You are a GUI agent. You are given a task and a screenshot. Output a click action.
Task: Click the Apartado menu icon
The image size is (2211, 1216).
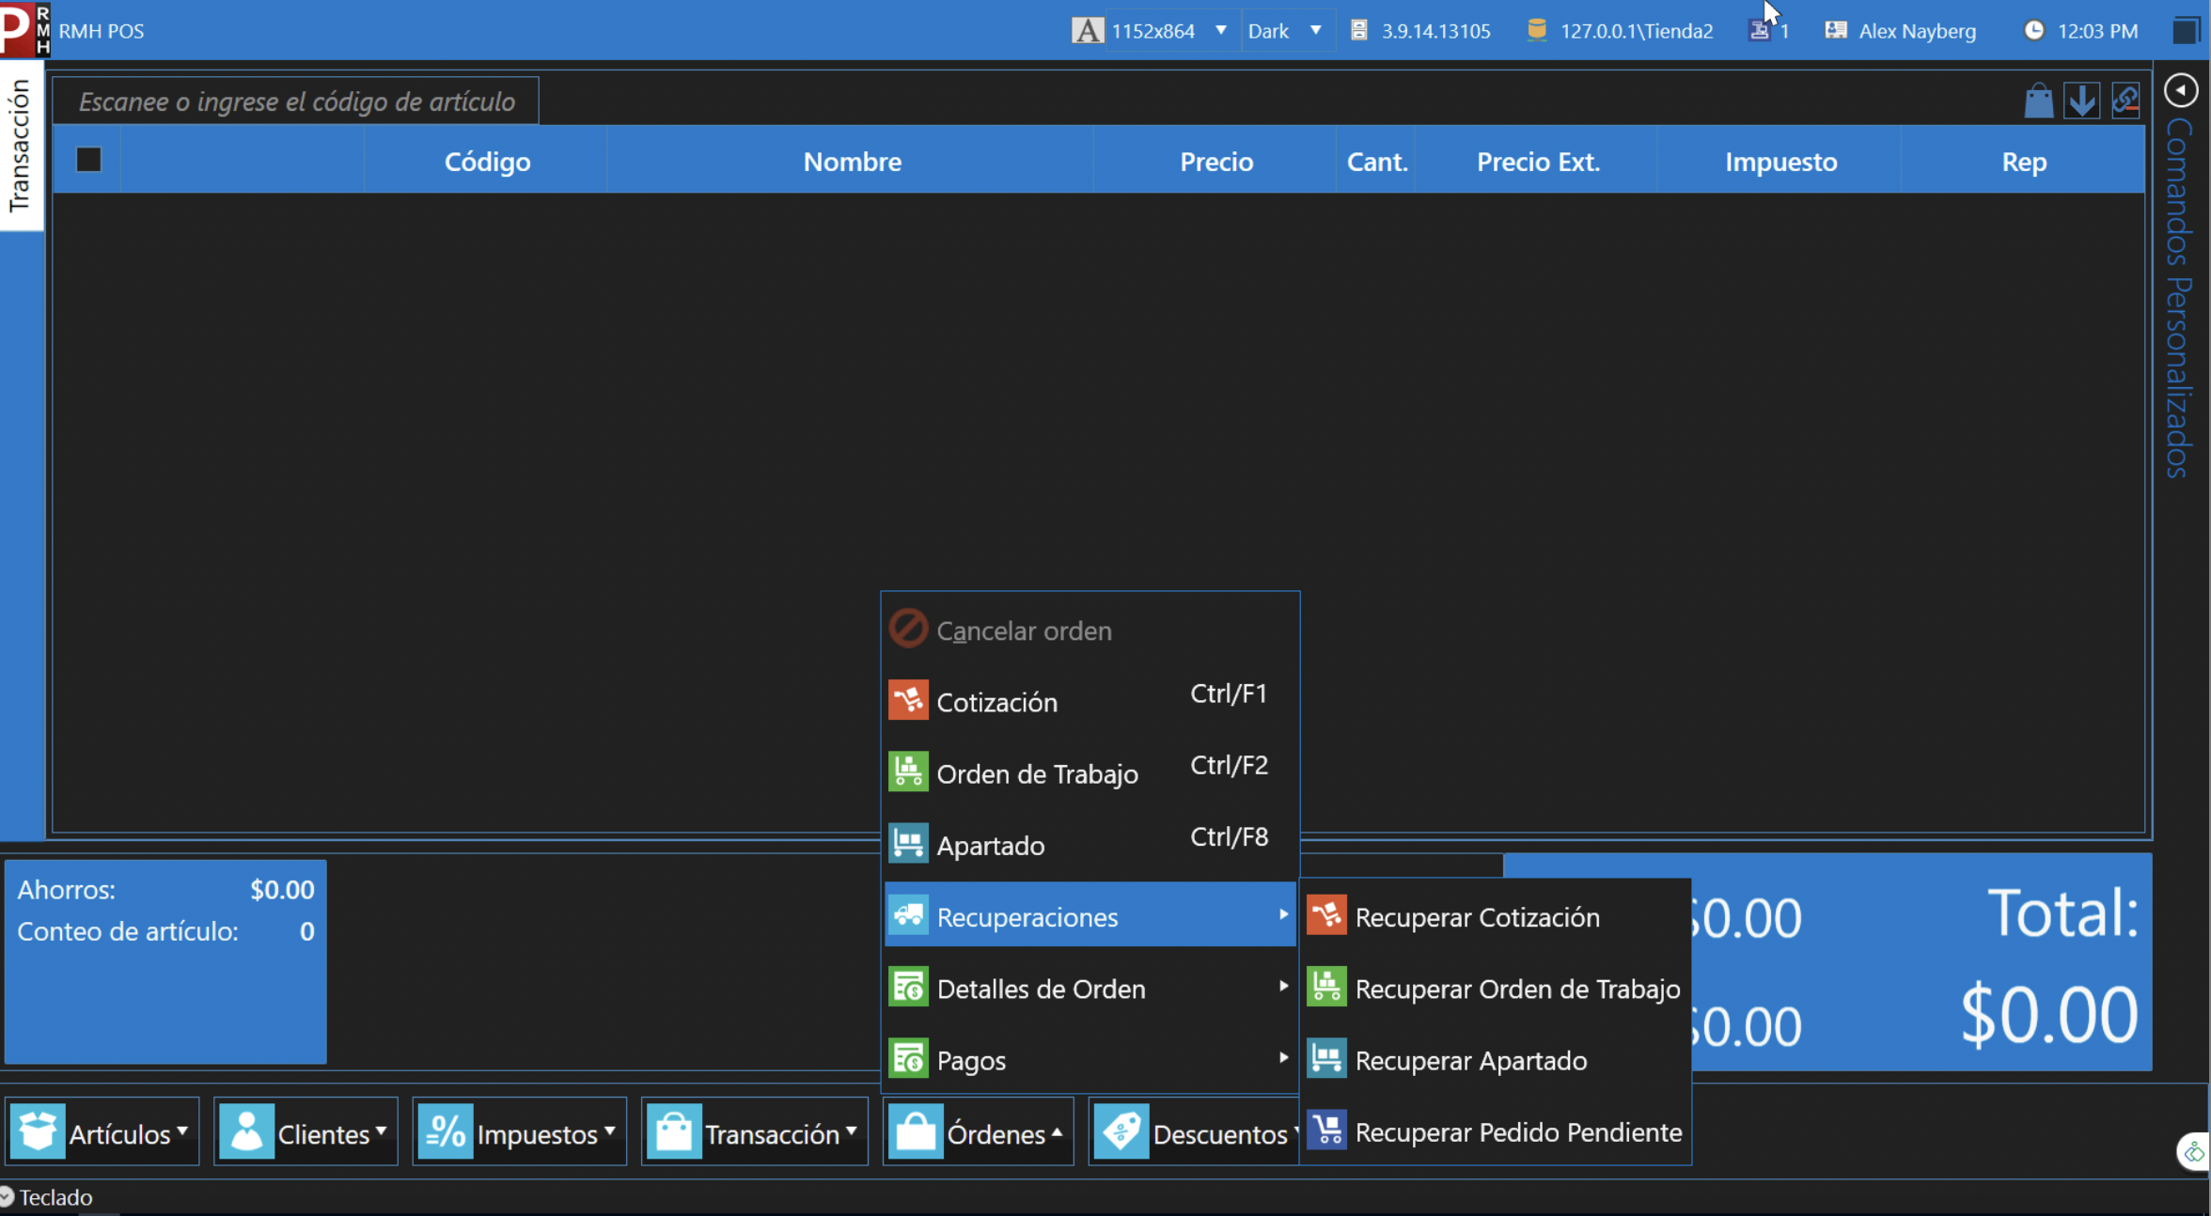(x=908, y=844)
